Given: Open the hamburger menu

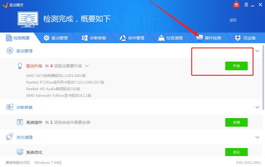Looking at the screenshot, I should (246, 5).
